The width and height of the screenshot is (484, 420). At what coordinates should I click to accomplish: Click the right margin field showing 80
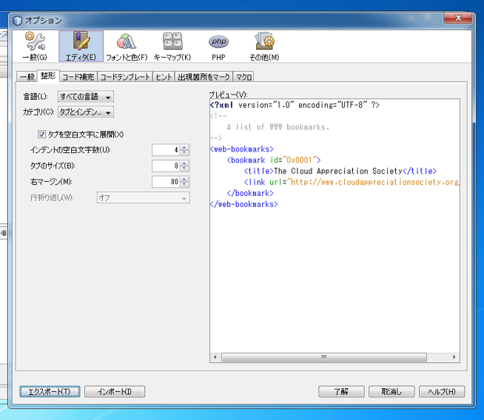(x=166, y=182)
